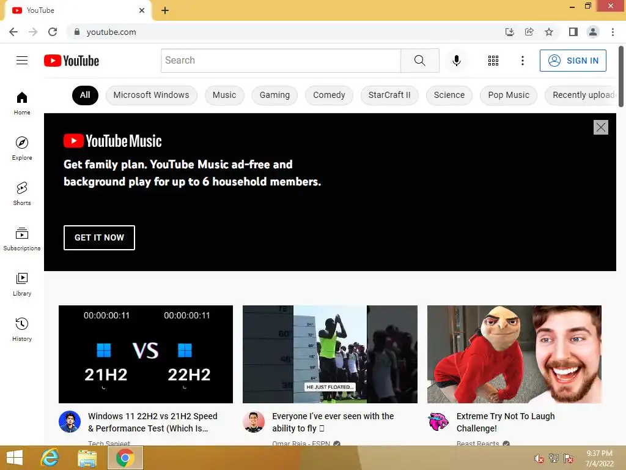This screenshot has height=470, width=626.
Task: Click GET IT NOW button
Action: click(99, 237)
